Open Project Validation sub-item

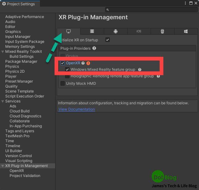pyautogui.click(x=25, y=176)
